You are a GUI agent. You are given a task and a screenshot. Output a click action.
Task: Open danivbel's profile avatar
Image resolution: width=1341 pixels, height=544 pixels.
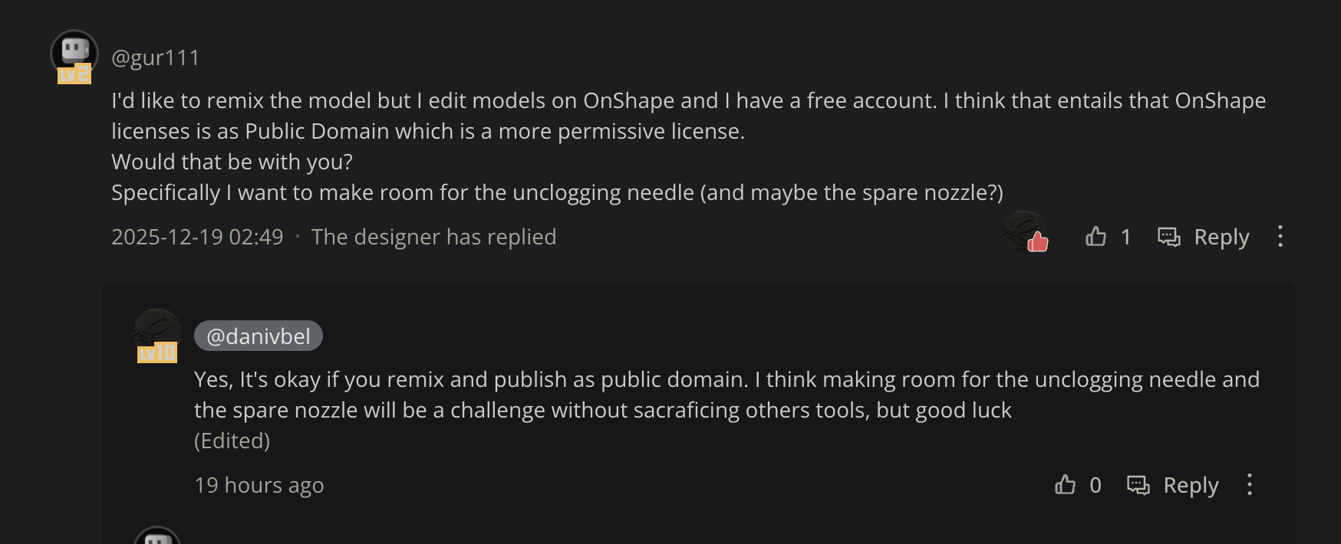157,329
